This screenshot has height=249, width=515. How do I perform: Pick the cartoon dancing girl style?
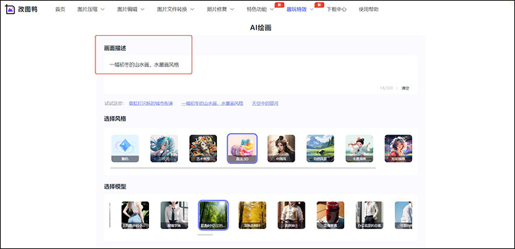[x=359, y=148]
